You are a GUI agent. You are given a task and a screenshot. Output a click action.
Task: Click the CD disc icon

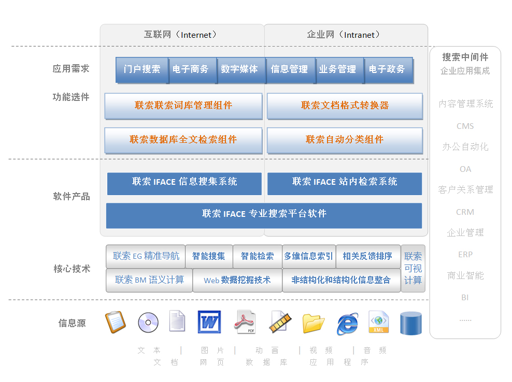pyautogui.click(x=148, y=322)
